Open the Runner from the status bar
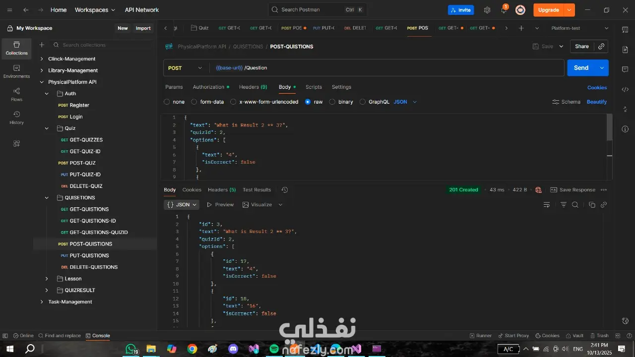This screenshot has height=357, width=635. [x=480, y=336]
